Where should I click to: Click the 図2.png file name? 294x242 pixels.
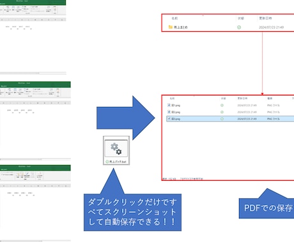click(176, 112)
